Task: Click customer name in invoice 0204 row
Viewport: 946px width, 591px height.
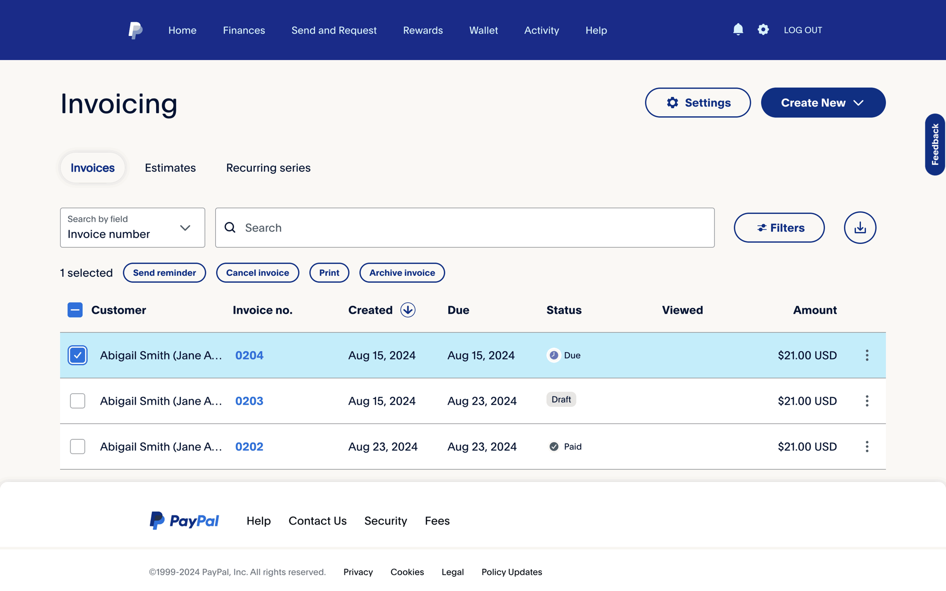Action: [x=161, y=355]
